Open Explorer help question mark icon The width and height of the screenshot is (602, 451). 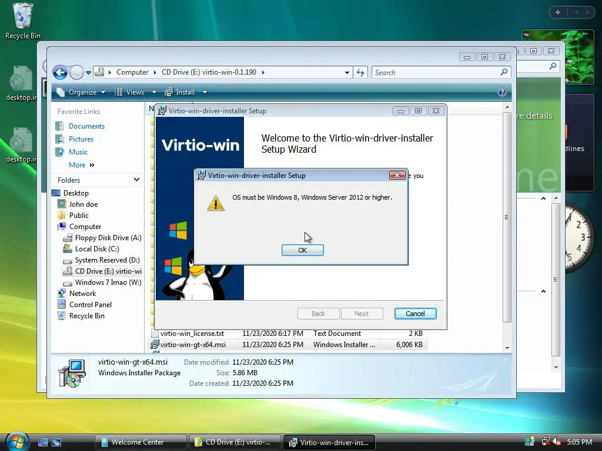502,92
